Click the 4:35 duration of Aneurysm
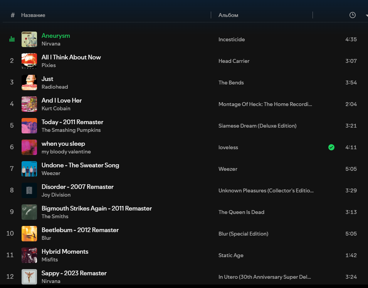Viewport: 368px width, 288px height. click(351, 39)
